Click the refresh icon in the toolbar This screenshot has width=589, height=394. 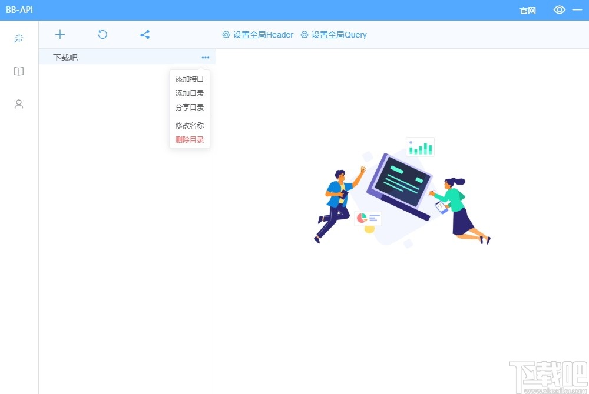[x=102, y=35]
